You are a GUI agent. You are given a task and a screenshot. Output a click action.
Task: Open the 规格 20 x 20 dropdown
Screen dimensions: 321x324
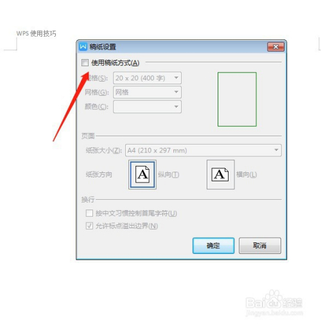point(147,78)
